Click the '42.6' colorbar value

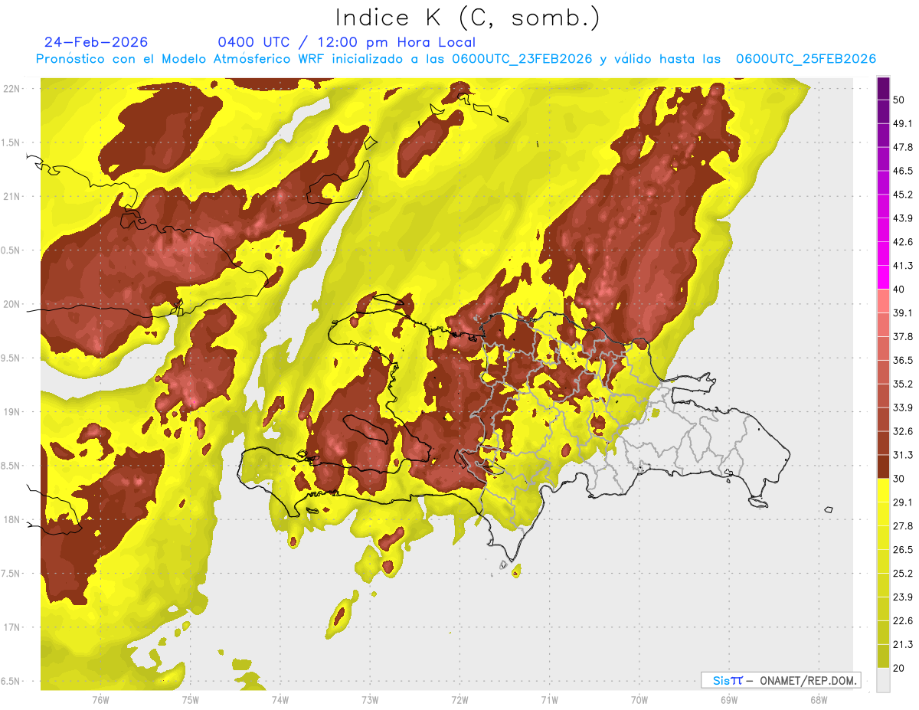(903, 242)
